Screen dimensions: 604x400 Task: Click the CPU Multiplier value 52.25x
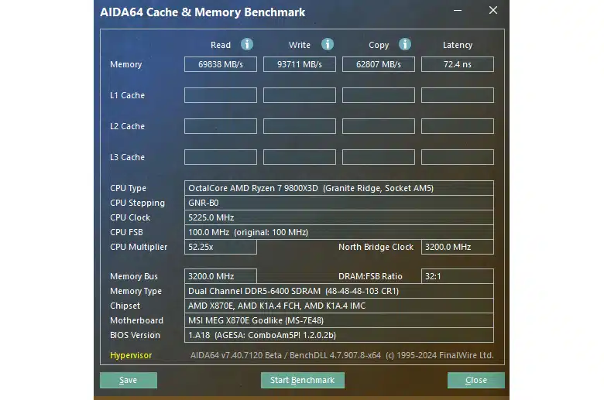[x=221, y=247]
